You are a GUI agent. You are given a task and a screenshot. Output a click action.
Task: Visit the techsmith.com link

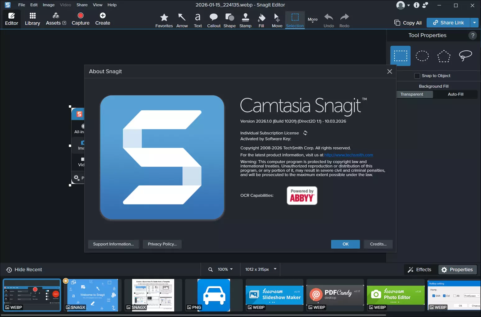(x=348, y=155)
